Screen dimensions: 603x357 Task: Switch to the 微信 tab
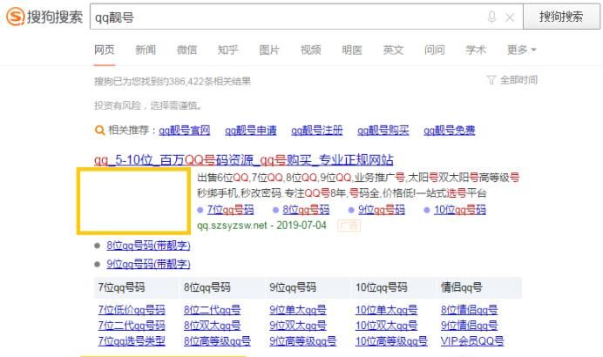(186, 50)
